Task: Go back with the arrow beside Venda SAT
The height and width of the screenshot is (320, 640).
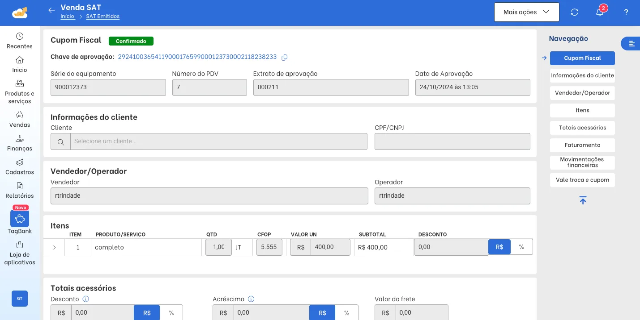Action: point(51,10)
